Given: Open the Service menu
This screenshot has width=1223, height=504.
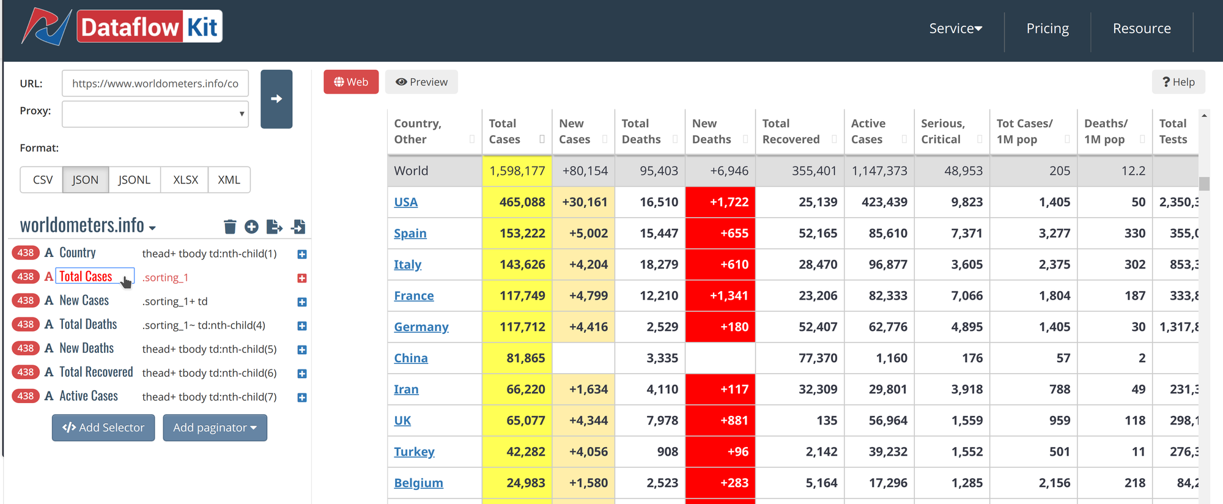Looking at the screenshot, I should (956, 29).
